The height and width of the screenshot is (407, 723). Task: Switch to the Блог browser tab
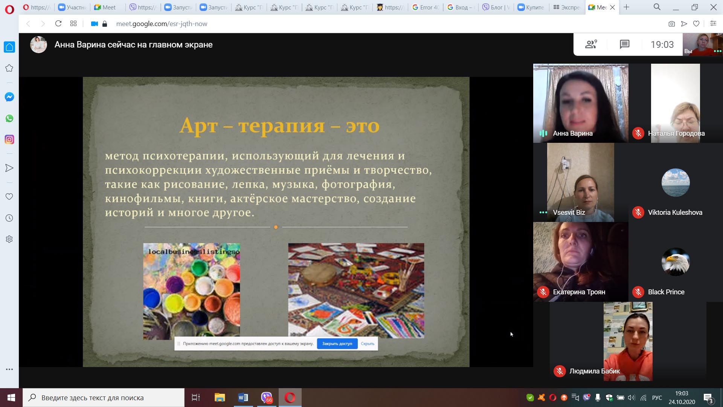pos(497,7)
